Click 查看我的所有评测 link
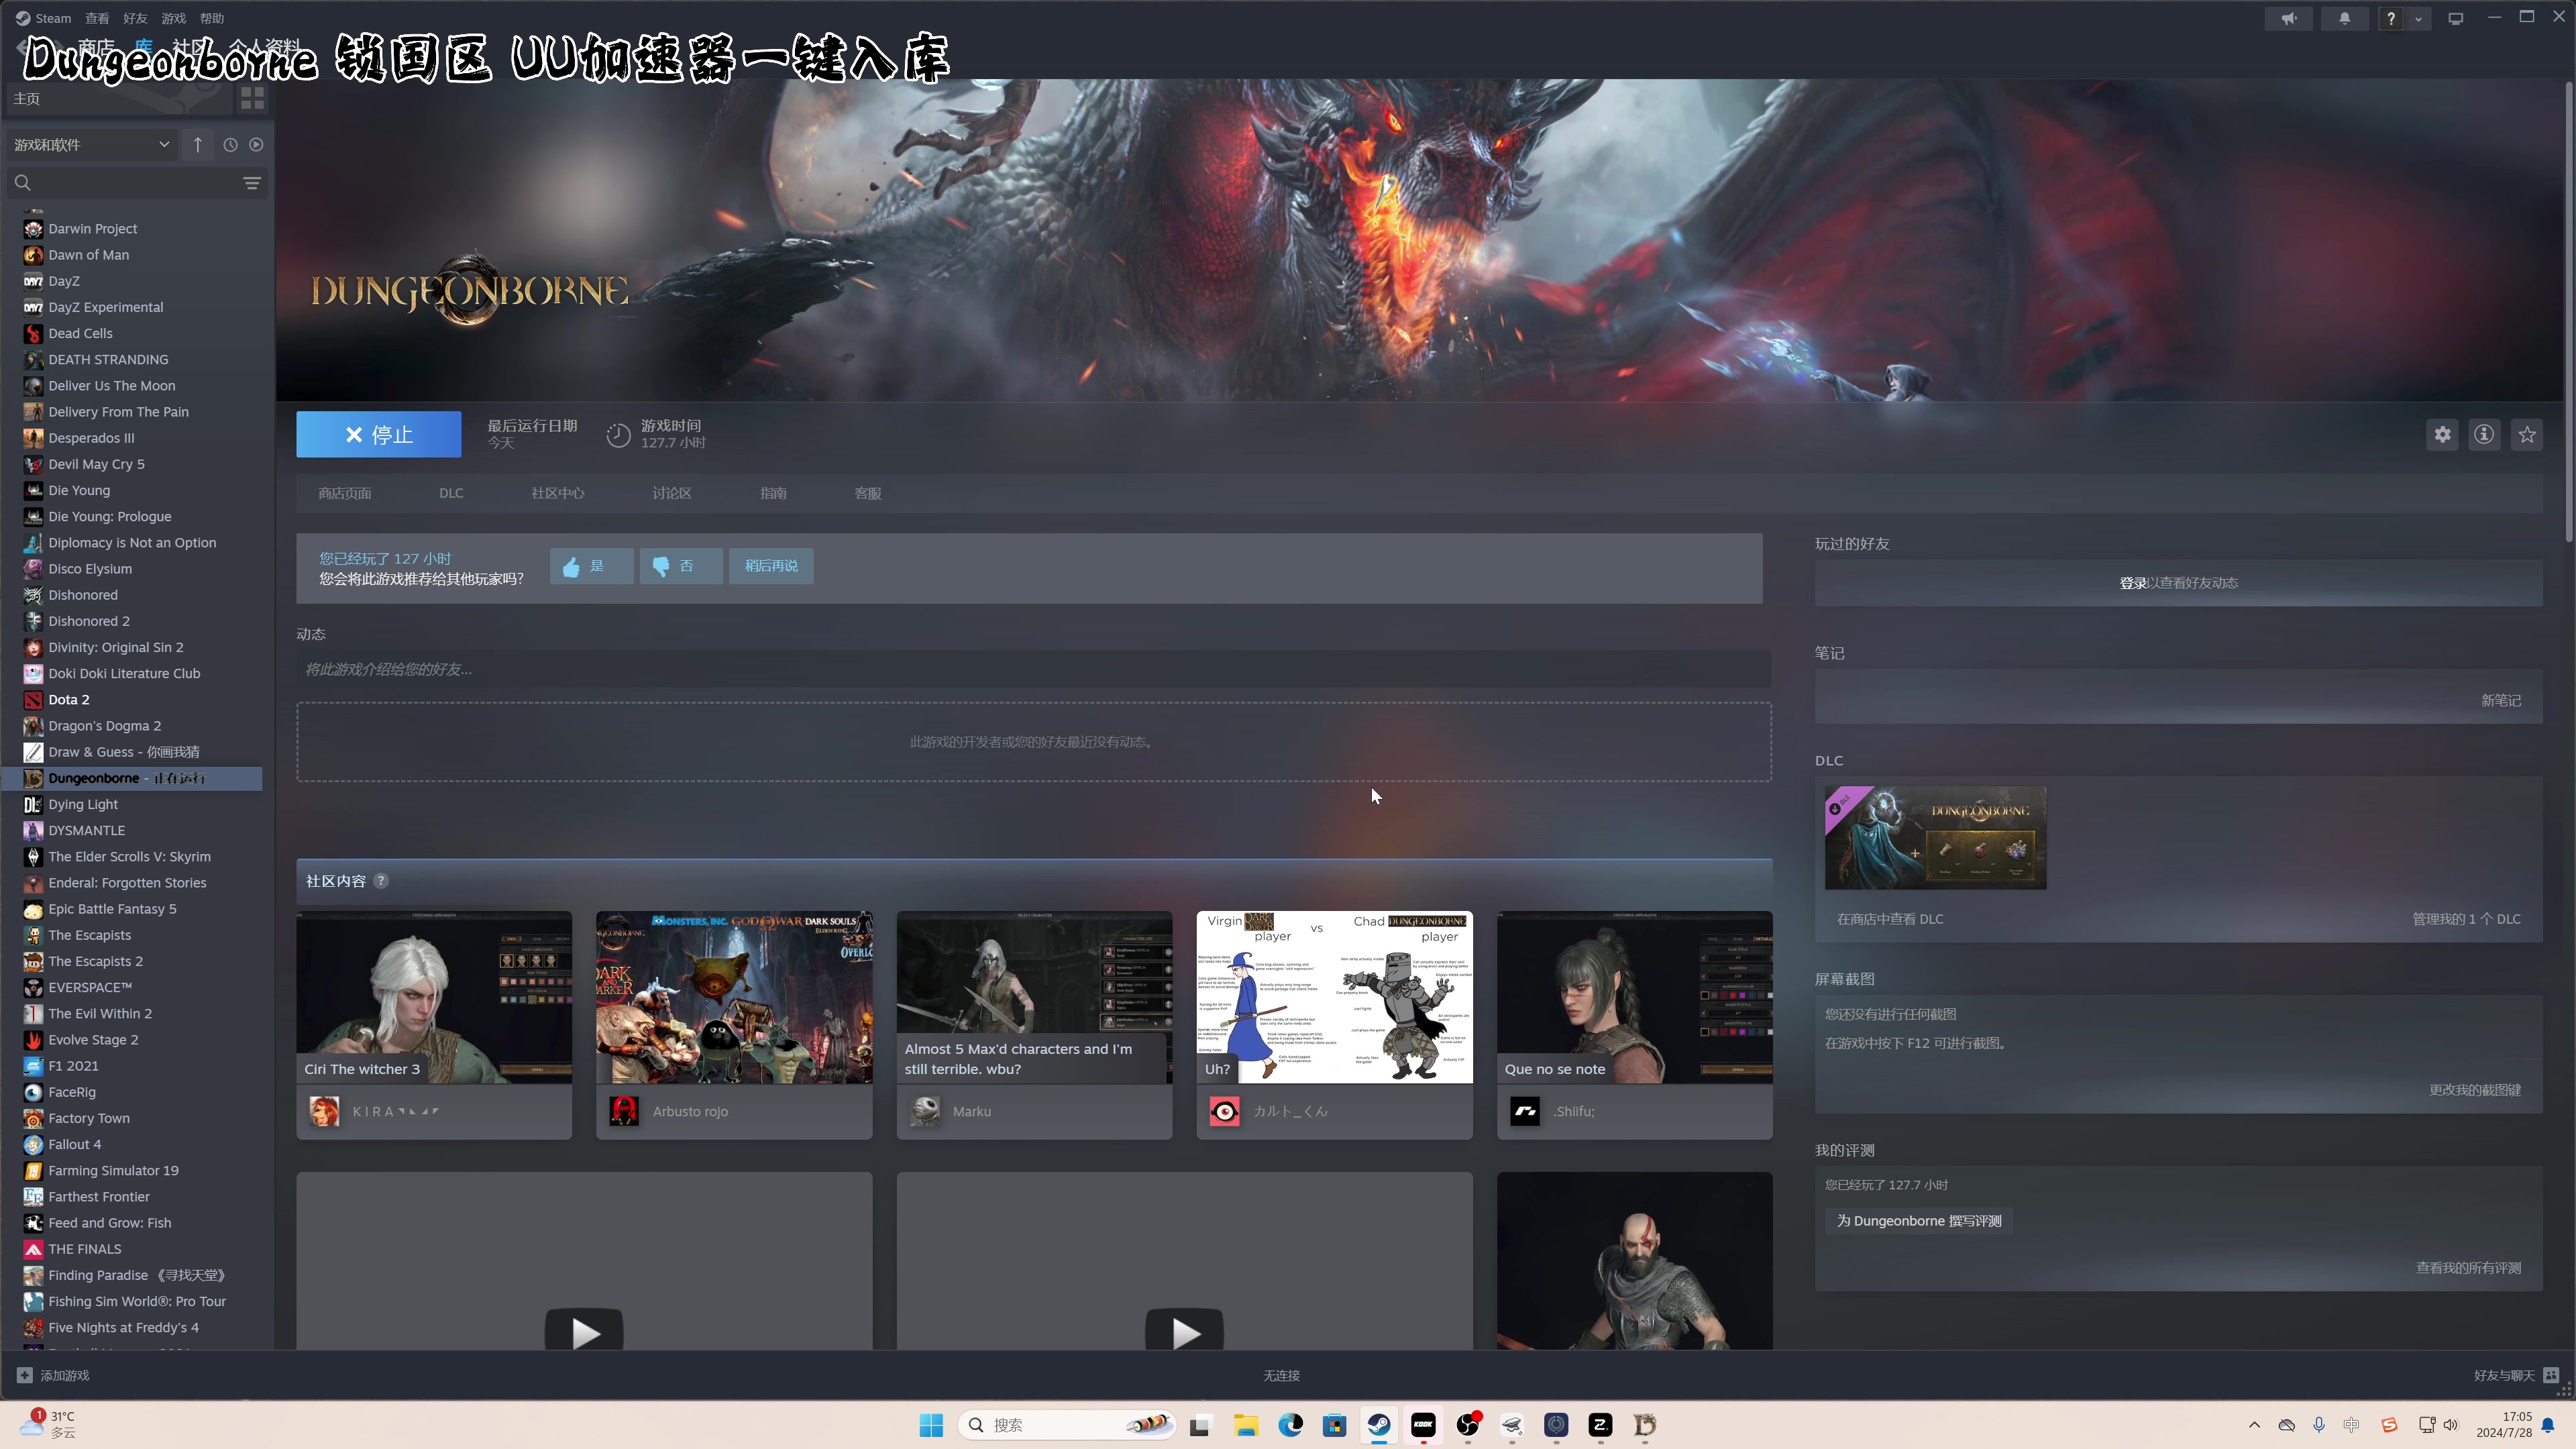2576x1449 pixels. 2468,1268
